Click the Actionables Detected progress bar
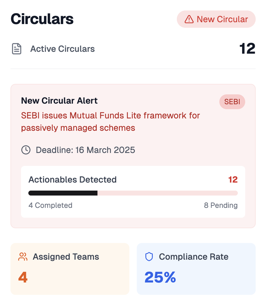Viewport: 268px width, 301px height. click(133, 193)
